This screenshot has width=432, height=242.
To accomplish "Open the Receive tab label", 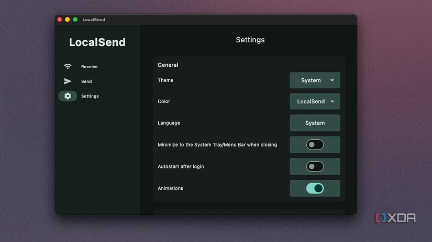I will [89, 67].
